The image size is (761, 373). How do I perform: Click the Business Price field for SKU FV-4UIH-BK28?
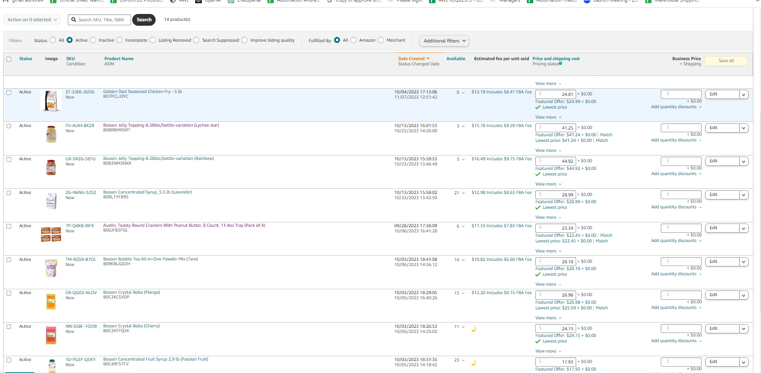pyautogui.click(x=681, y=128)
